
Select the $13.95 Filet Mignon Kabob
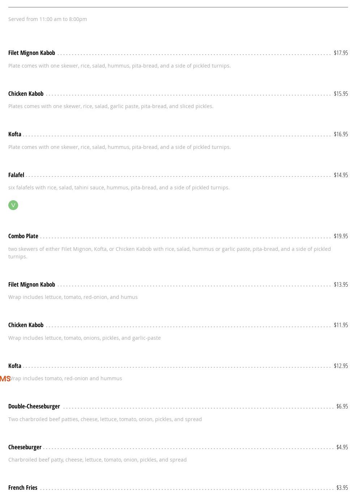(x=31, y=284)
